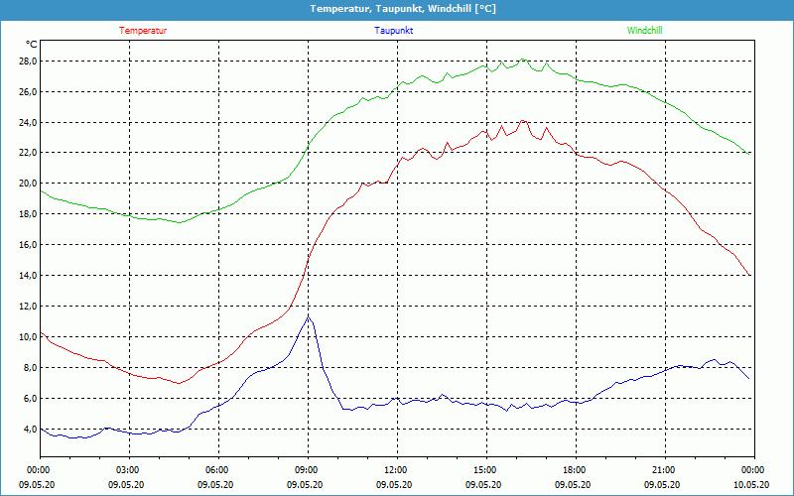Screen dimensions: 794x496
Task: Click the 24,0 y-axis value
Action: [x=26, y=122]
